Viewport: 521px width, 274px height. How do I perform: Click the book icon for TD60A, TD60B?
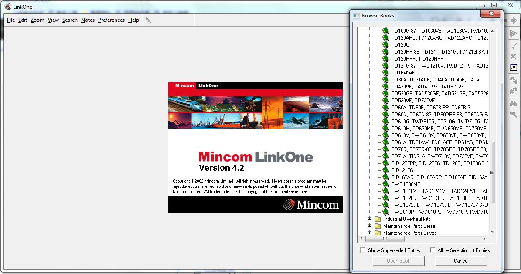[x=385, y=108]
